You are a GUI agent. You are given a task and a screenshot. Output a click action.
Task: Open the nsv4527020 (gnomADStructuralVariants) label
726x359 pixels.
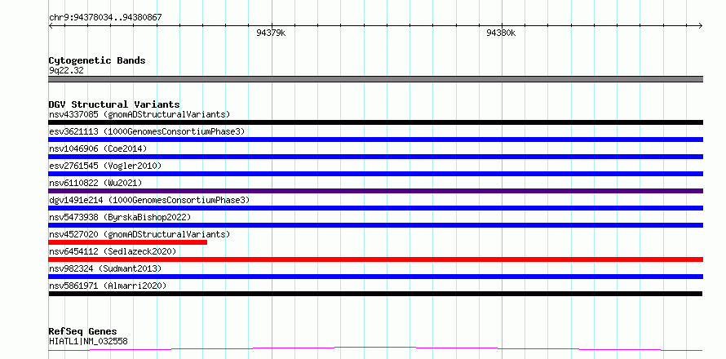click(139, 234)
